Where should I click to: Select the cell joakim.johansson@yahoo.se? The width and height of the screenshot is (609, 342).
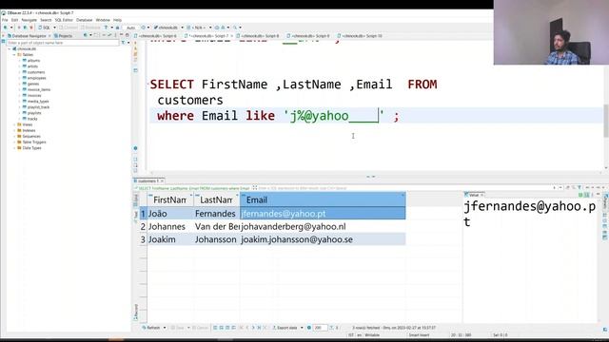pyautogui.click(x=323, y=239)
